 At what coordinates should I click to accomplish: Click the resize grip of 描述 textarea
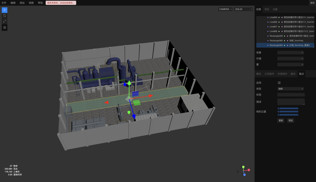click(303, 104)
